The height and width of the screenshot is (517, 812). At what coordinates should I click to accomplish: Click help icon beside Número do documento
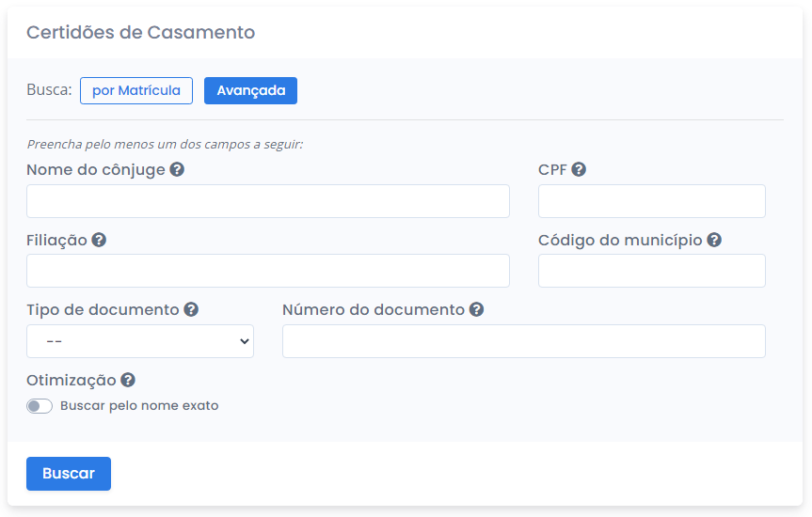pos(476,309)
